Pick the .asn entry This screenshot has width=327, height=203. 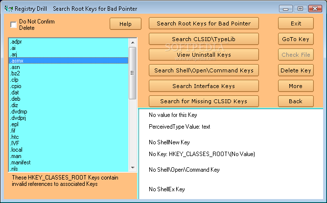tap(69, 67)
